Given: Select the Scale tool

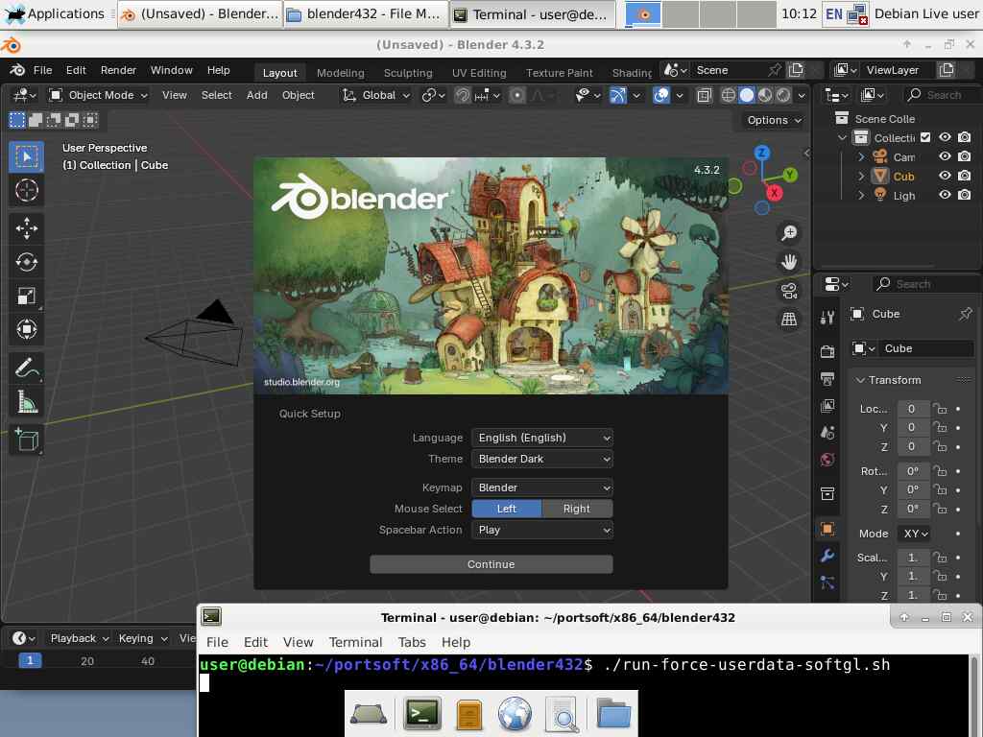Looking at the screenshot, I should point(26,296).
